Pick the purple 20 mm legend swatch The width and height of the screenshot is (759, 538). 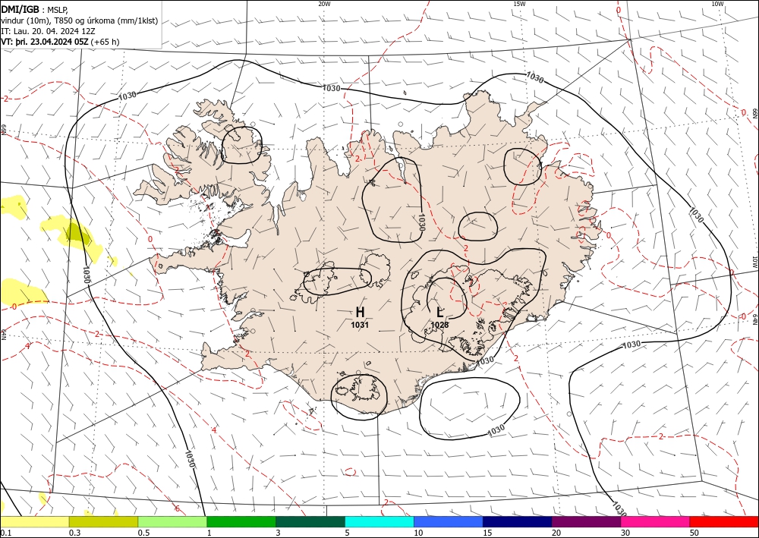[x=586, y=521]
